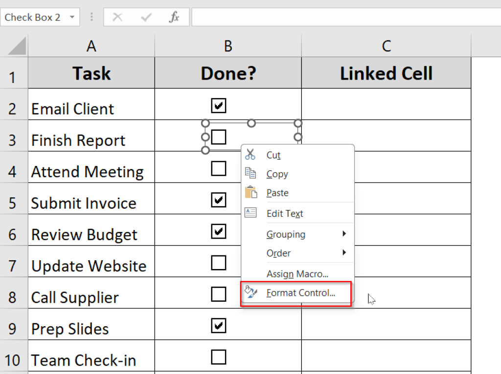Viewport: 501px width, 374px height.
Task: Select the Copy icon in the context menu
Action: [250, 174]
